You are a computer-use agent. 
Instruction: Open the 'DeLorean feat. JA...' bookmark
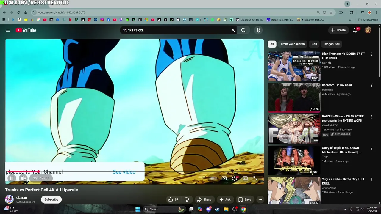coord(310,20)
